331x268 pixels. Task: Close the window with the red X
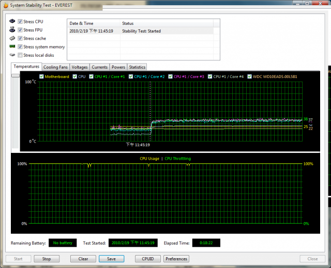click(x=320, y=3)
